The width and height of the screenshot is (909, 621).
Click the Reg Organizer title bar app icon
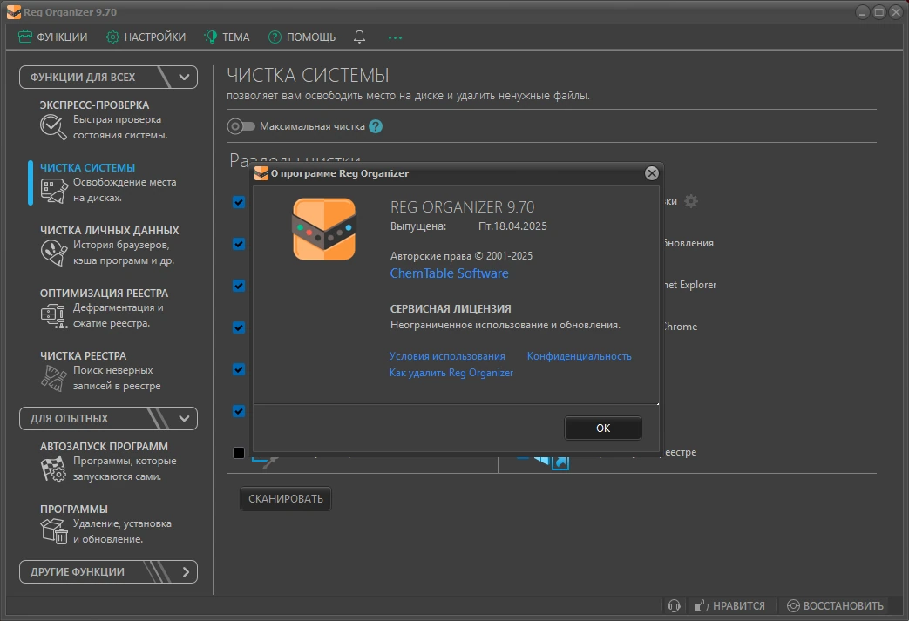(14, 12)
